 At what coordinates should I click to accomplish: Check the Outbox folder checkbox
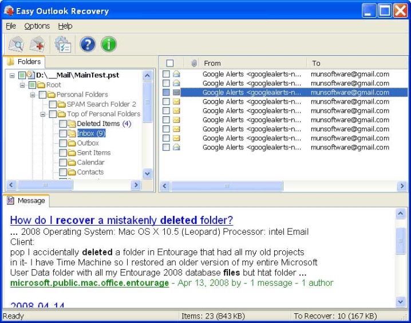(x=63, y=143)
